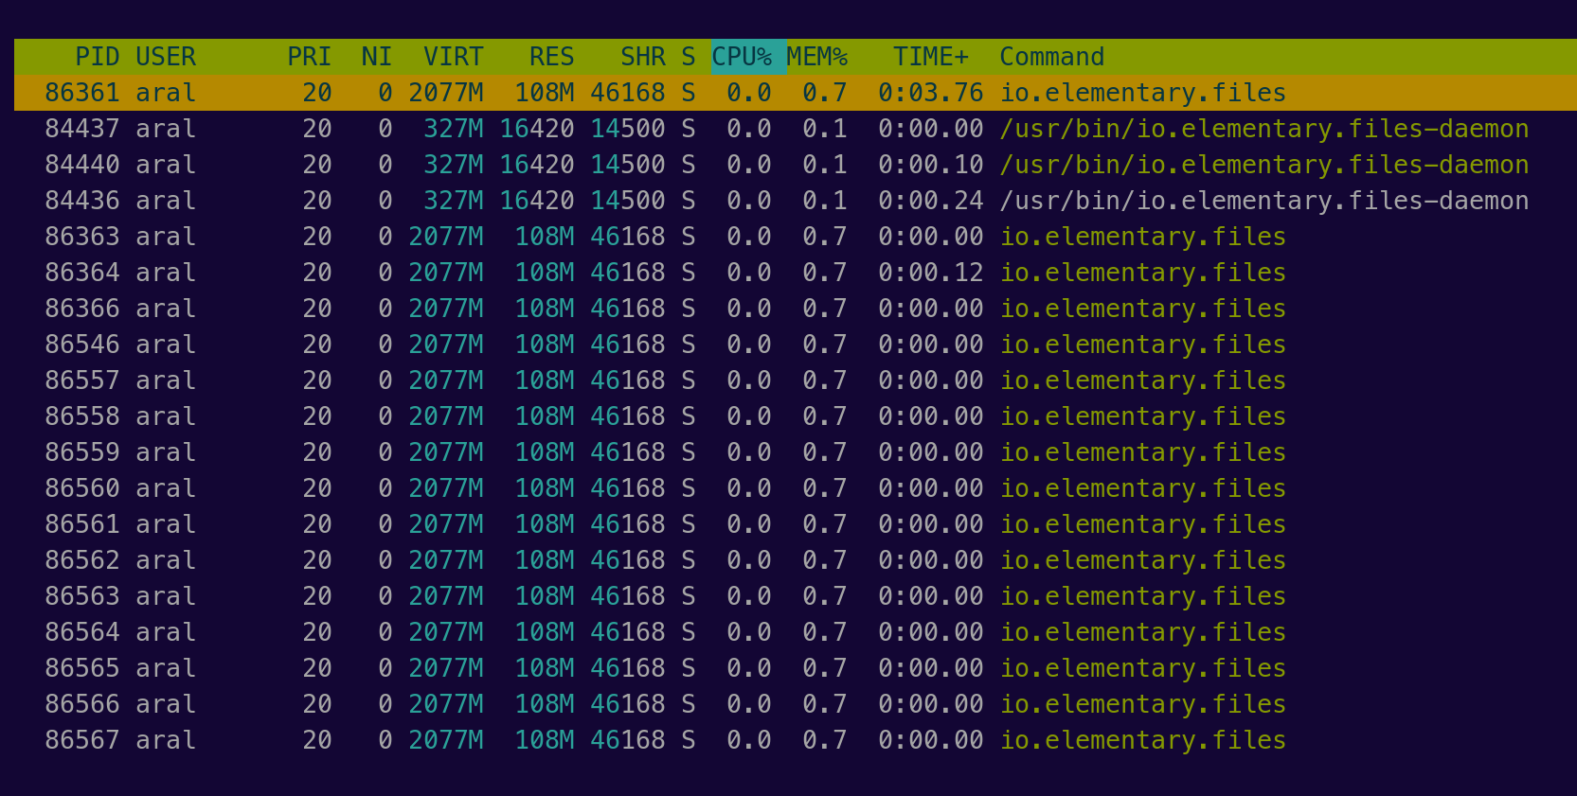
Task: Select process row with PID 86560
Action: point(796,488)
